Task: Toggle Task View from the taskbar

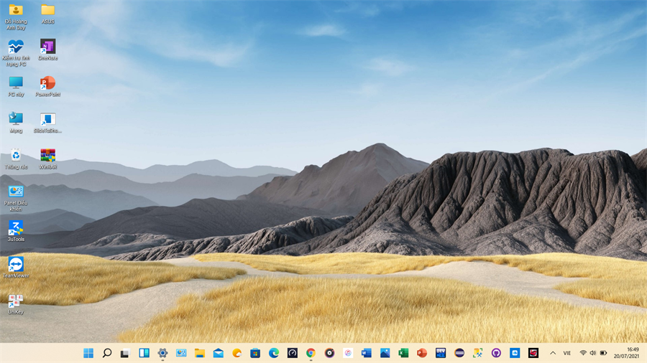Action: [125, 353]
